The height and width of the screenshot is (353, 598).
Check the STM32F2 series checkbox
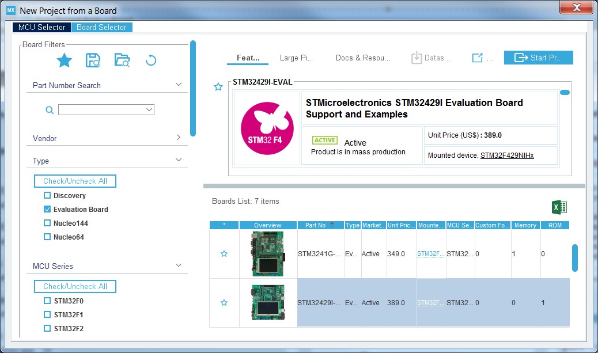pos(47,328)
